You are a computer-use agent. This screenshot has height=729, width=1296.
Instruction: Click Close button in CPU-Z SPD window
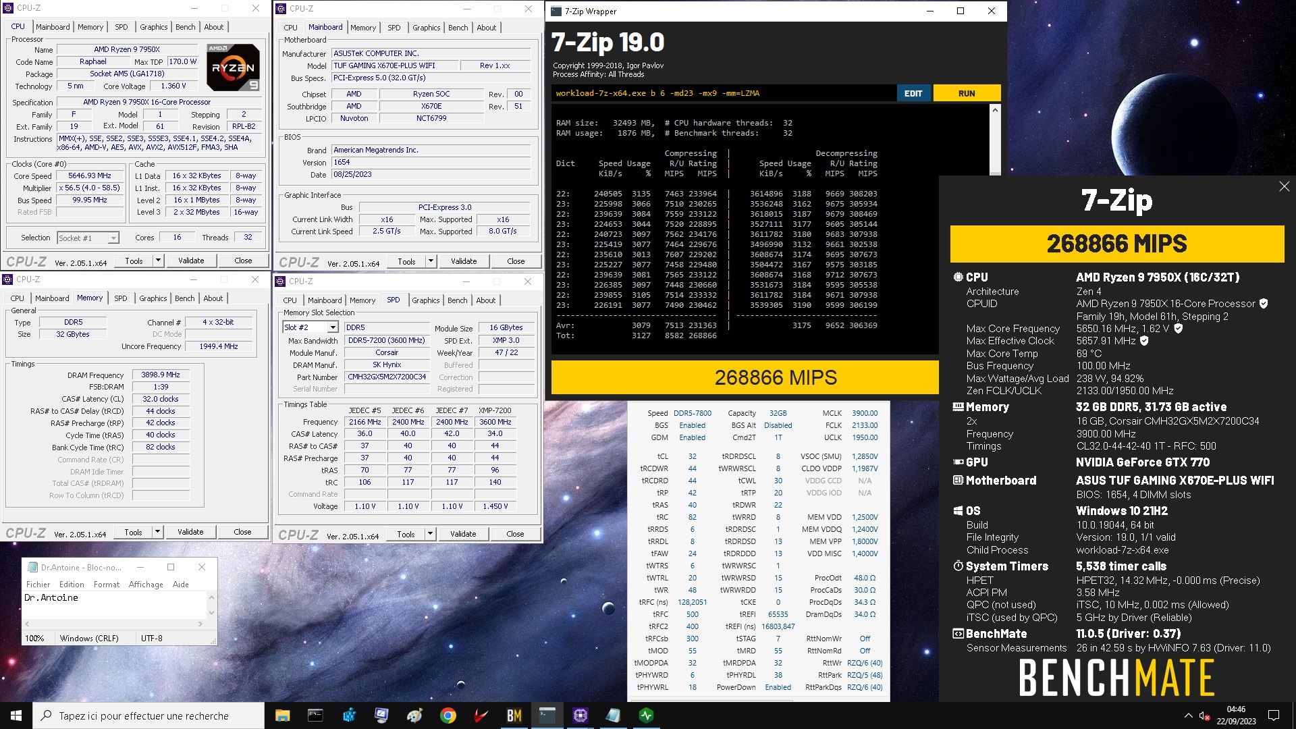[515, 534]
